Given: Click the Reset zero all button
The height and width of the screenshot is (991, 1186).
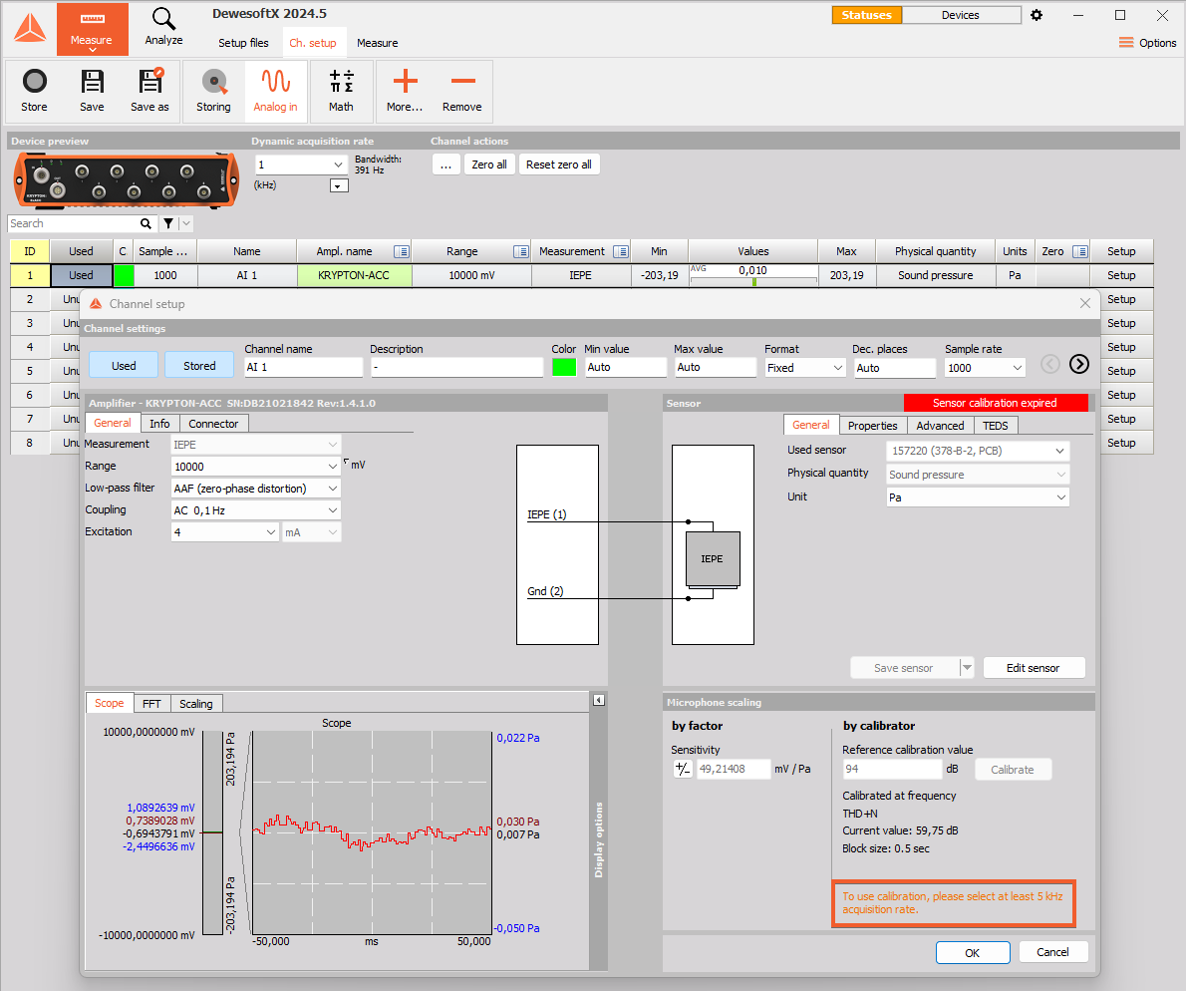Looking at the screenshot, I should [x=559, y=165].
